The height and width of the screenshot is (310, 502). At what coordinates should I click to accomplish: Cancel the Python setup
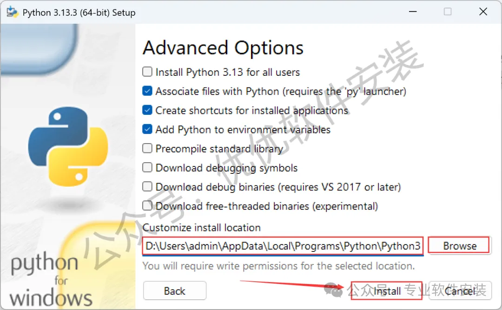[460, 291]
